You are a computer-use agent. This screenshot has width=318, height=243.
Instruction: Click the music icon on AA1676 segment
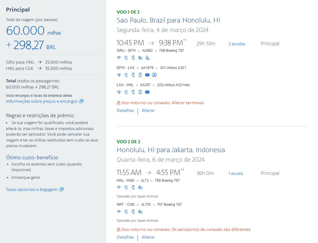pyautogui.click(x=154, y=75)
